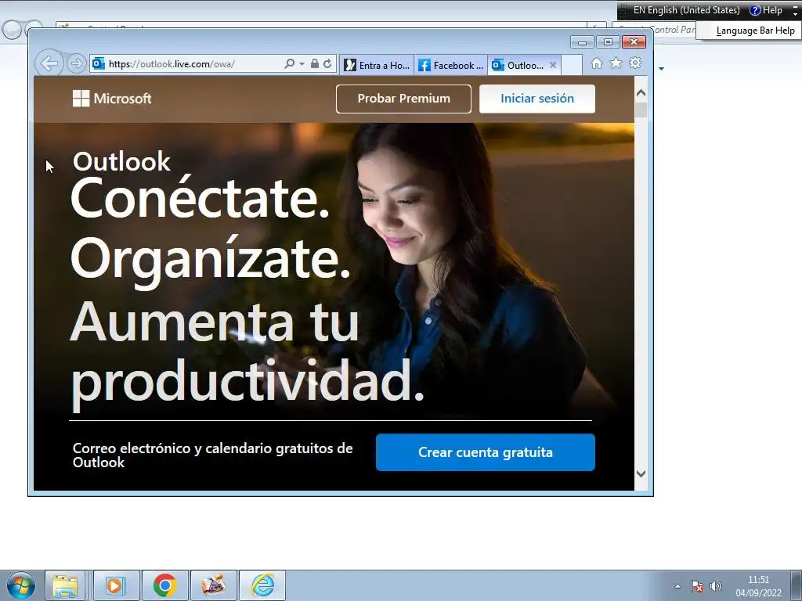Go back with the browser back arrow
The image size is (802, 601).
[x=49, y=63]
